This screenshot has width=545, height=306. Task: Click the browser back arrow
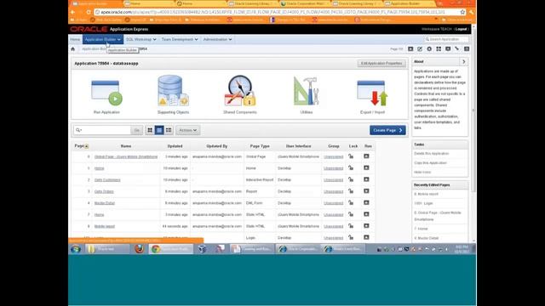coord(72,12)
